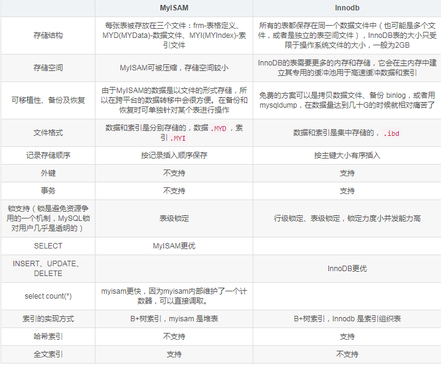
Task: Click the 记录存储顺序 row label
Action: tap(48, 155)
